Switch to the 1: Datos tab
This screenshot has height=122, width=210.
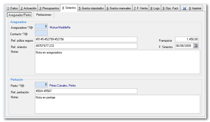[x=12, y=8]
